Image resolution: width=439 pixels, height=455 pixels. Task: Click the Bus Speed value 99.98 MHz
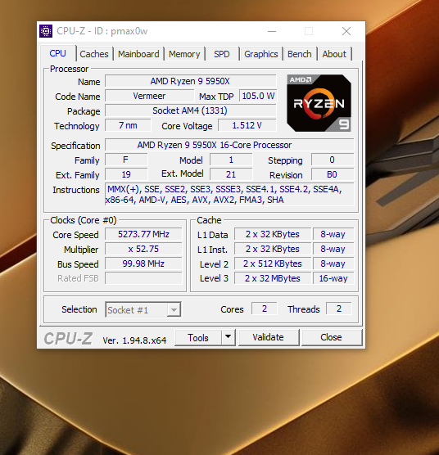(x=143, y=264)
